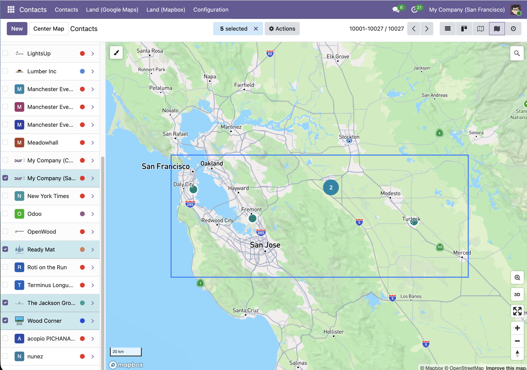Viewport: 527px width, 370px height.
Task: Expand the Meadowhall row chevron
Action: 93,143
